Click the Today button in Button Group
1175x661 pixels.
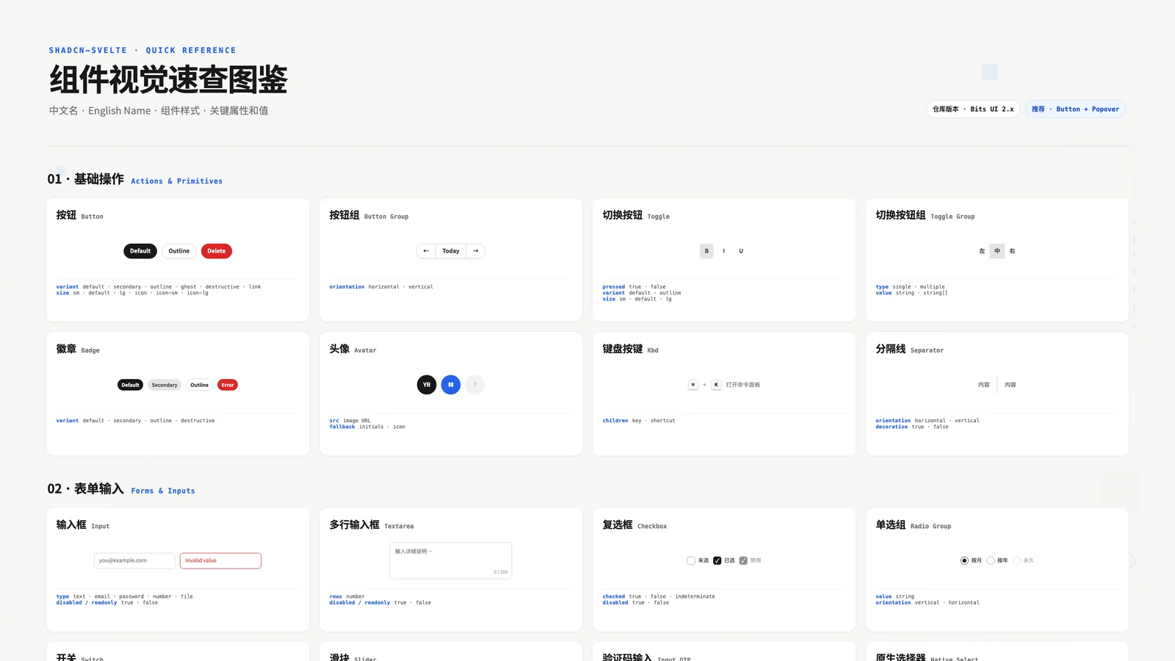point(451,251)
